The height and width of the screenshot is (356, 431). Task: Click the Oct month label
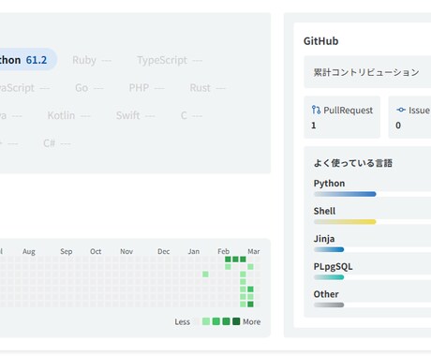(96, 252)
